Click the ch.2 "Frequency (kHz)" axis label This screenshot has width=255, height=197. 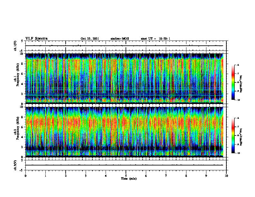coord(18,128)
